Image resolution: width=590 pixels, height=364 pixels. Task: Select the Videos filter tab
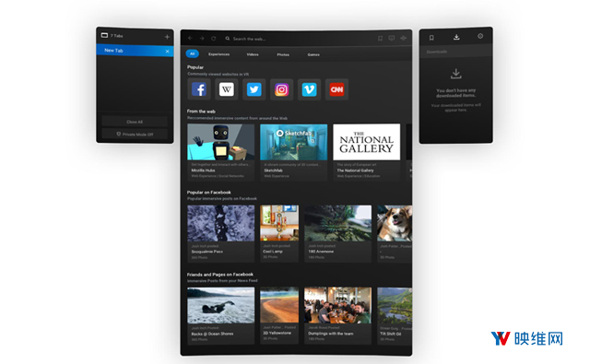click(253, 54)
